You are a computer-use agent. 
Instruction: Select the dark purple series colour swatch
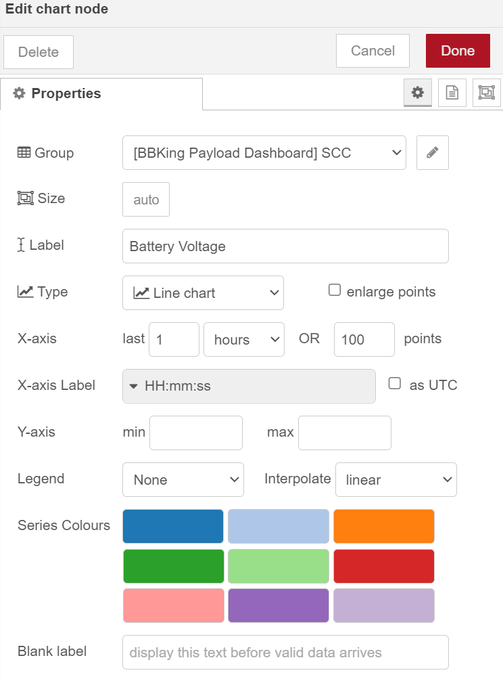[279, 606]
